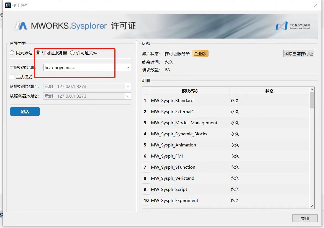Select the MW_Sysplr_FMI row
324x228 pixels.
[226, 156]
